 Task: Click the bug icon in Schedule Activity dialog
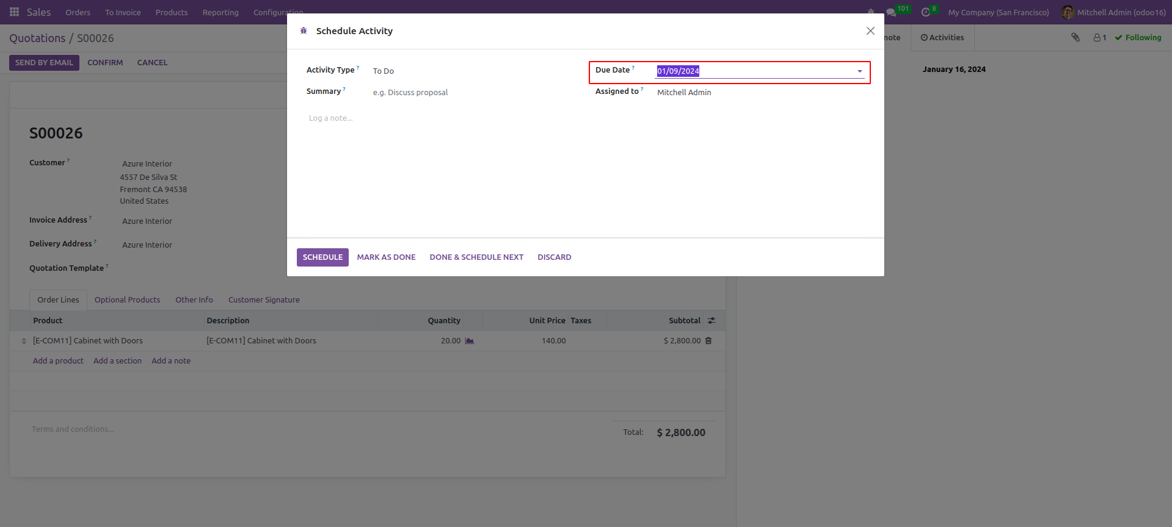pos(304,30)
